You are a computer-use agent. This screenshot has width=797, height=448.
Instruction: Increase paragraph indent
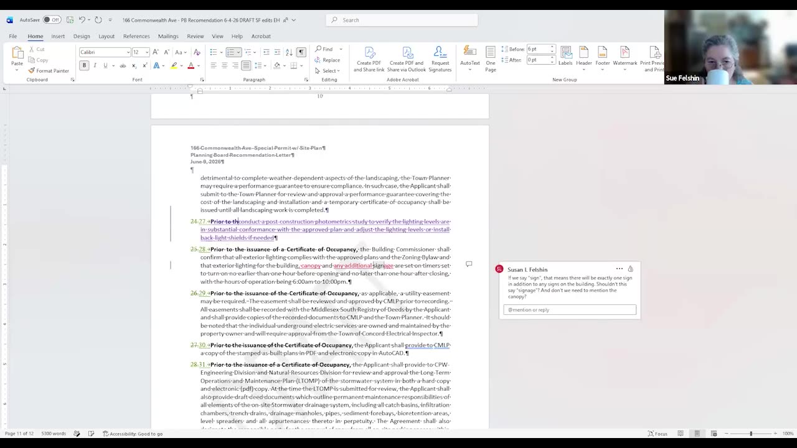pyautogui.click(x=277, y=52)
